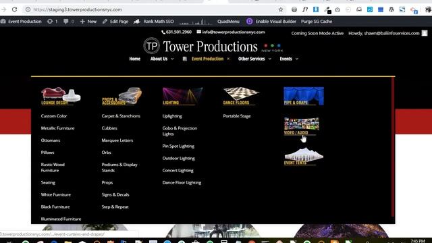Open White Furniture link
432x243 pixels.
pyautogui.click(x=55, y=194)
